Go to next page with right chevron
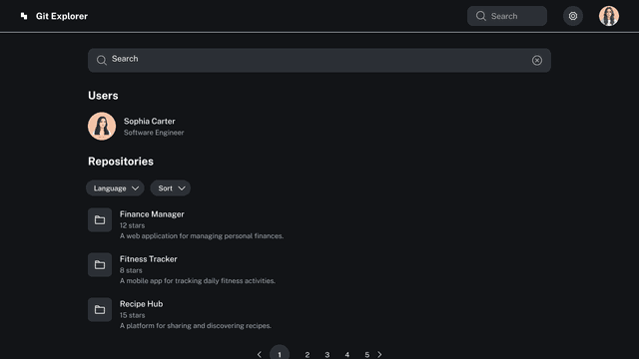The width and height of the screenshot is (639, 359). tap(379, 355)
